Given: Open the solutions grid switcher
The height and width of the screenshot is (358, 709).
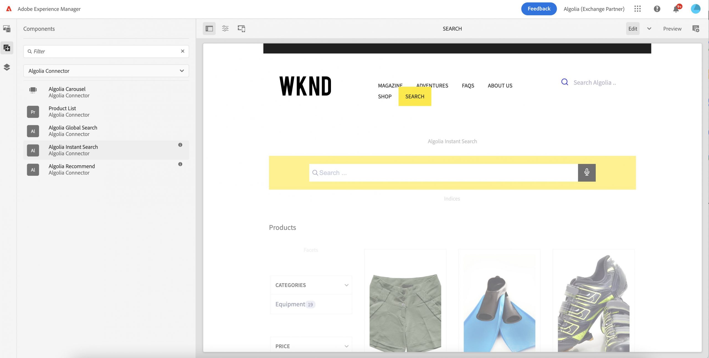Looking at the screenshot, I should pyautogui.click(x=637, y=9).
